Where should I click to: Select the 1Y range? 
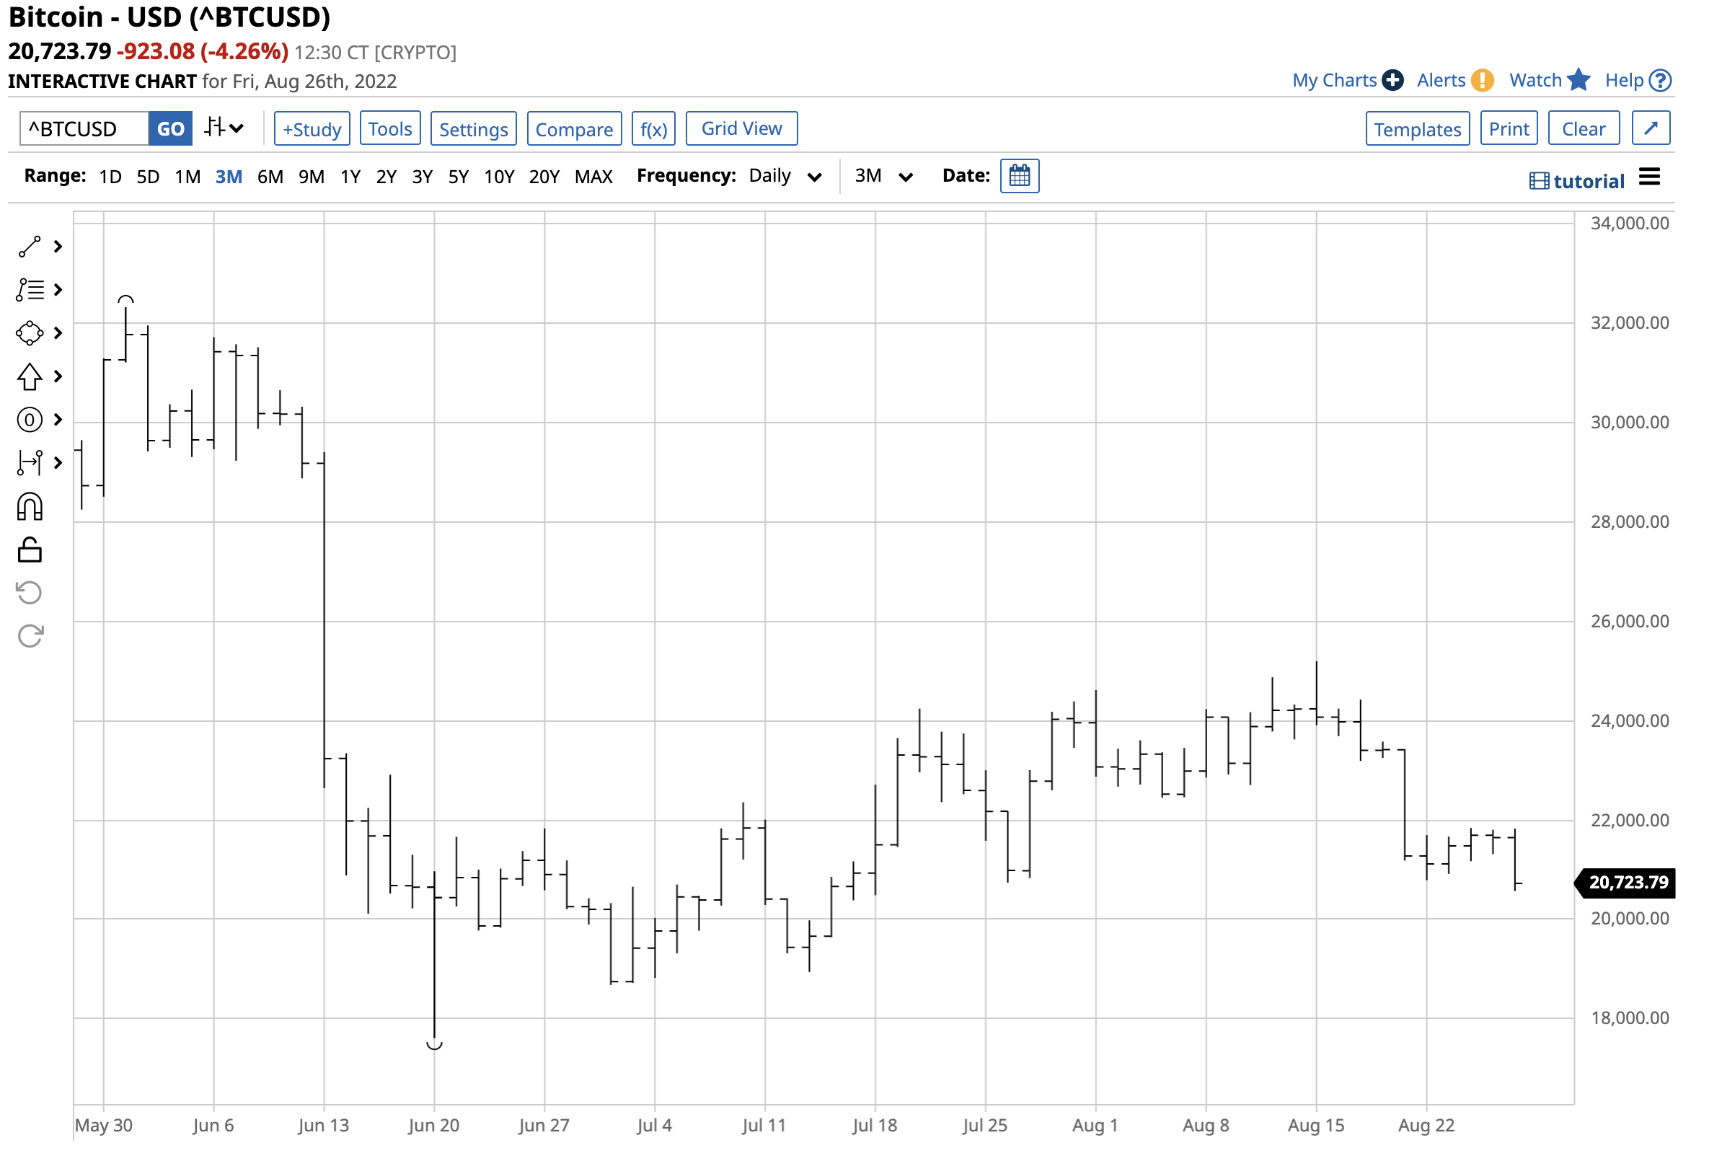(x=350, y=177)
